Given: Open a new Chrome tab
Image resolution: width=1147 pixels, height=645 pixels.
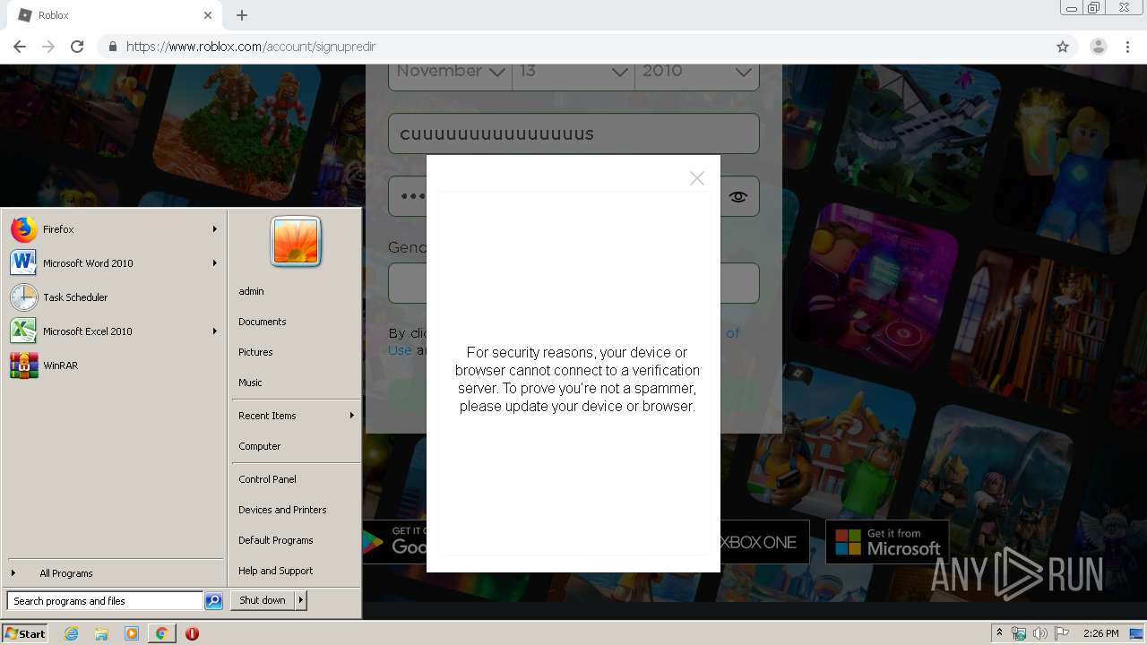Looking at the screenshot, I should coord(242,15).
